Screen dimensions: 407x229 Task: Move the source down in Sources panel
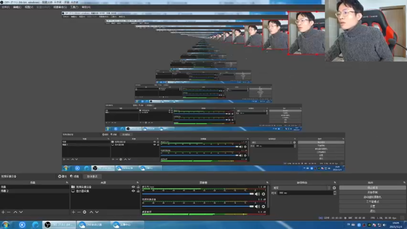[x=97, y=212]
